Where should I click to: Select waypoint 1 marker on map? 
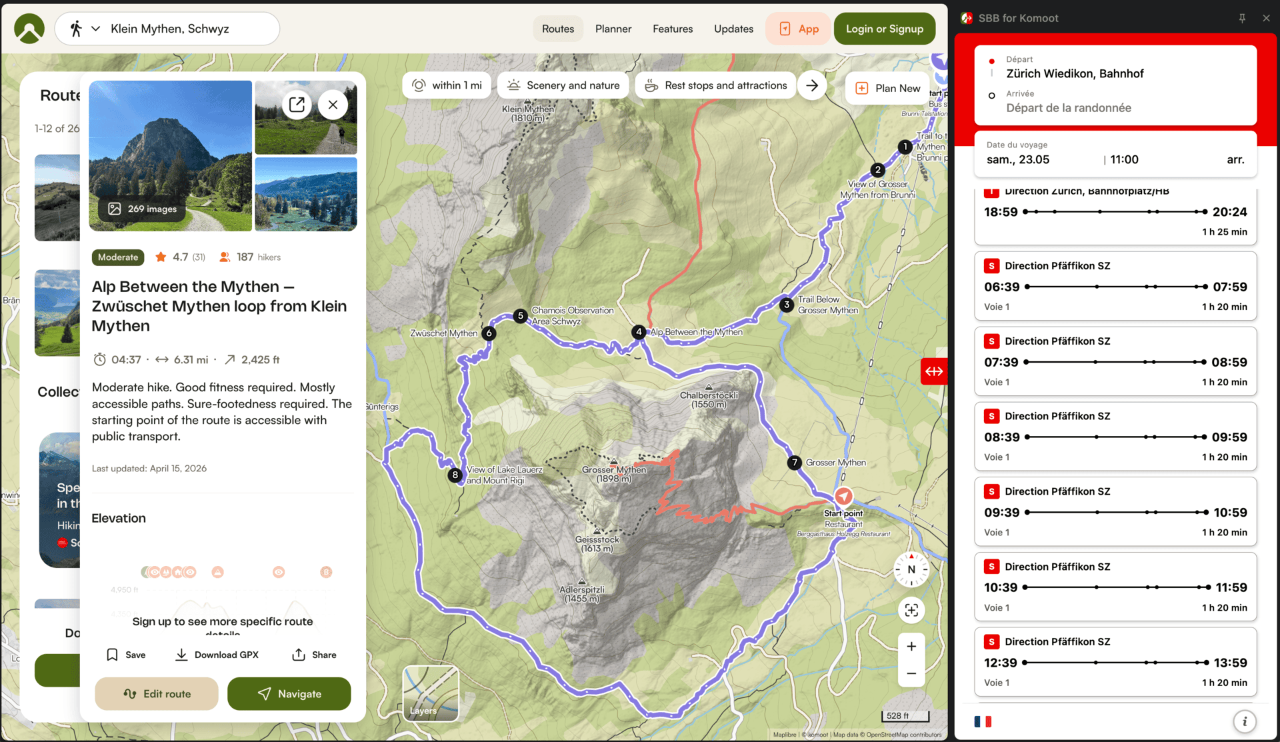905,147
